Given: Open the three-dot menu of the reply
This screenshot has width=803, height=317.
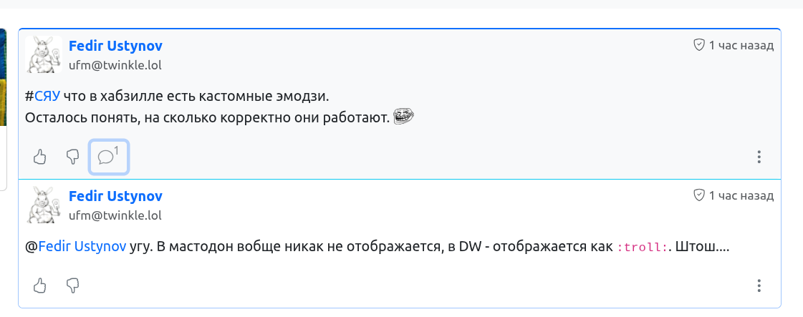Looking at the screenshot, I should [759, 286].
